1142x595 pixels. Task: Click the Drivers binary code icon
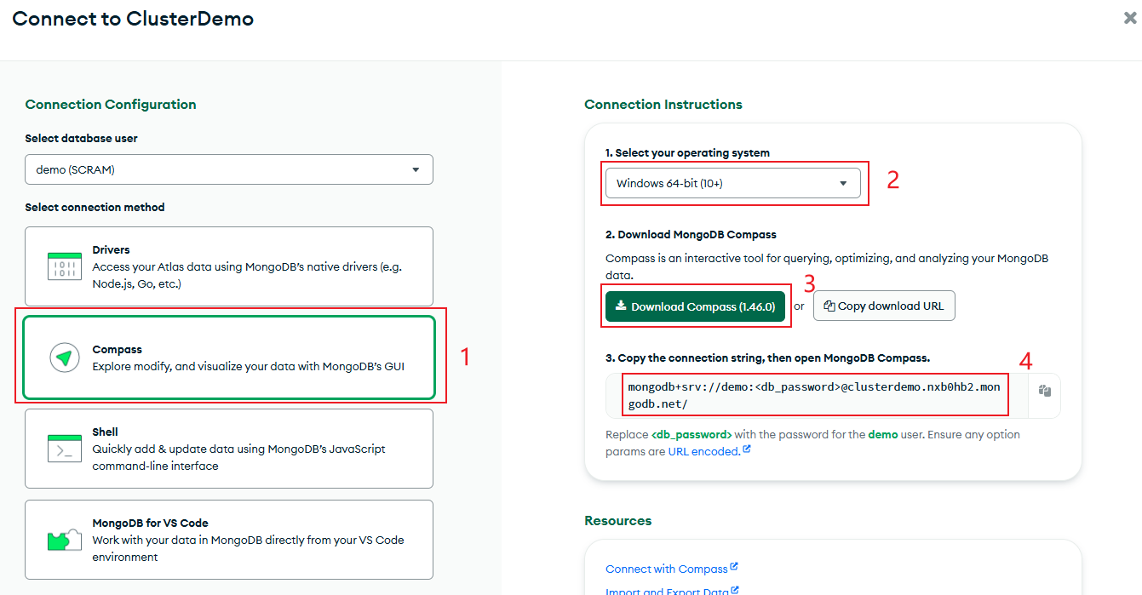[x=65, y=266]
